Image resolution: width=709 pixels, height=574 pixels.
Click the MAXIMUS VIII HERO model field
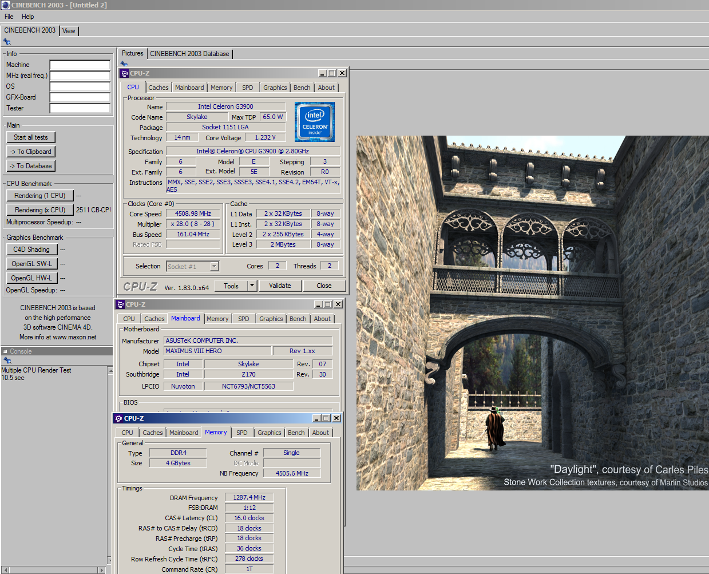217,351
